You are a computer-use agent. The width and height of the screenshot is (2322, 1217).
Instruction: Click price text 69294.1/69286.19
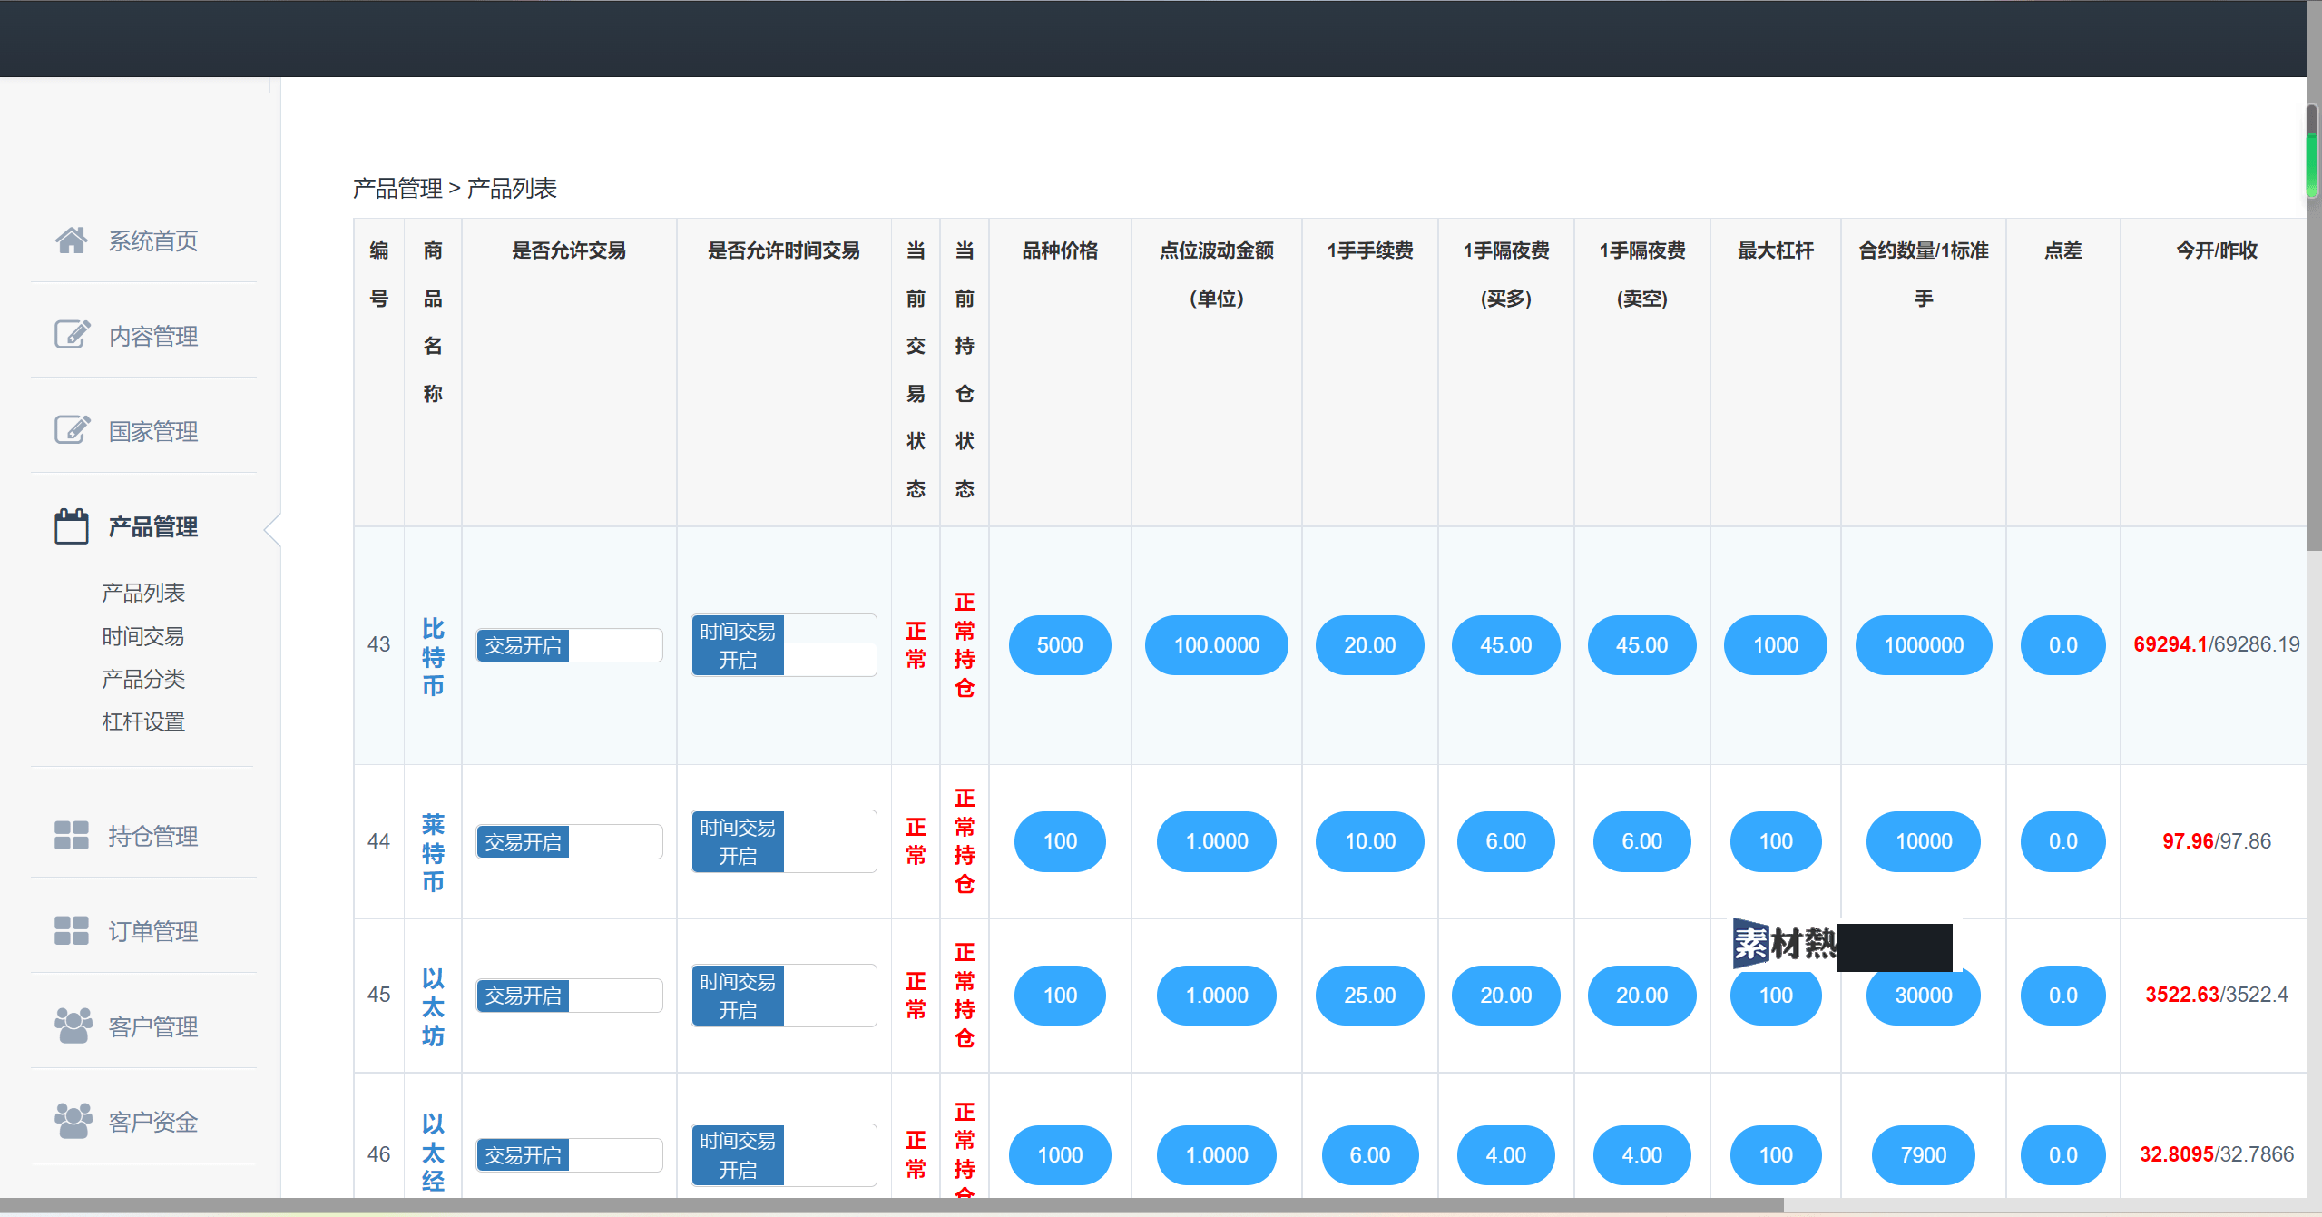coord(2217,644)
